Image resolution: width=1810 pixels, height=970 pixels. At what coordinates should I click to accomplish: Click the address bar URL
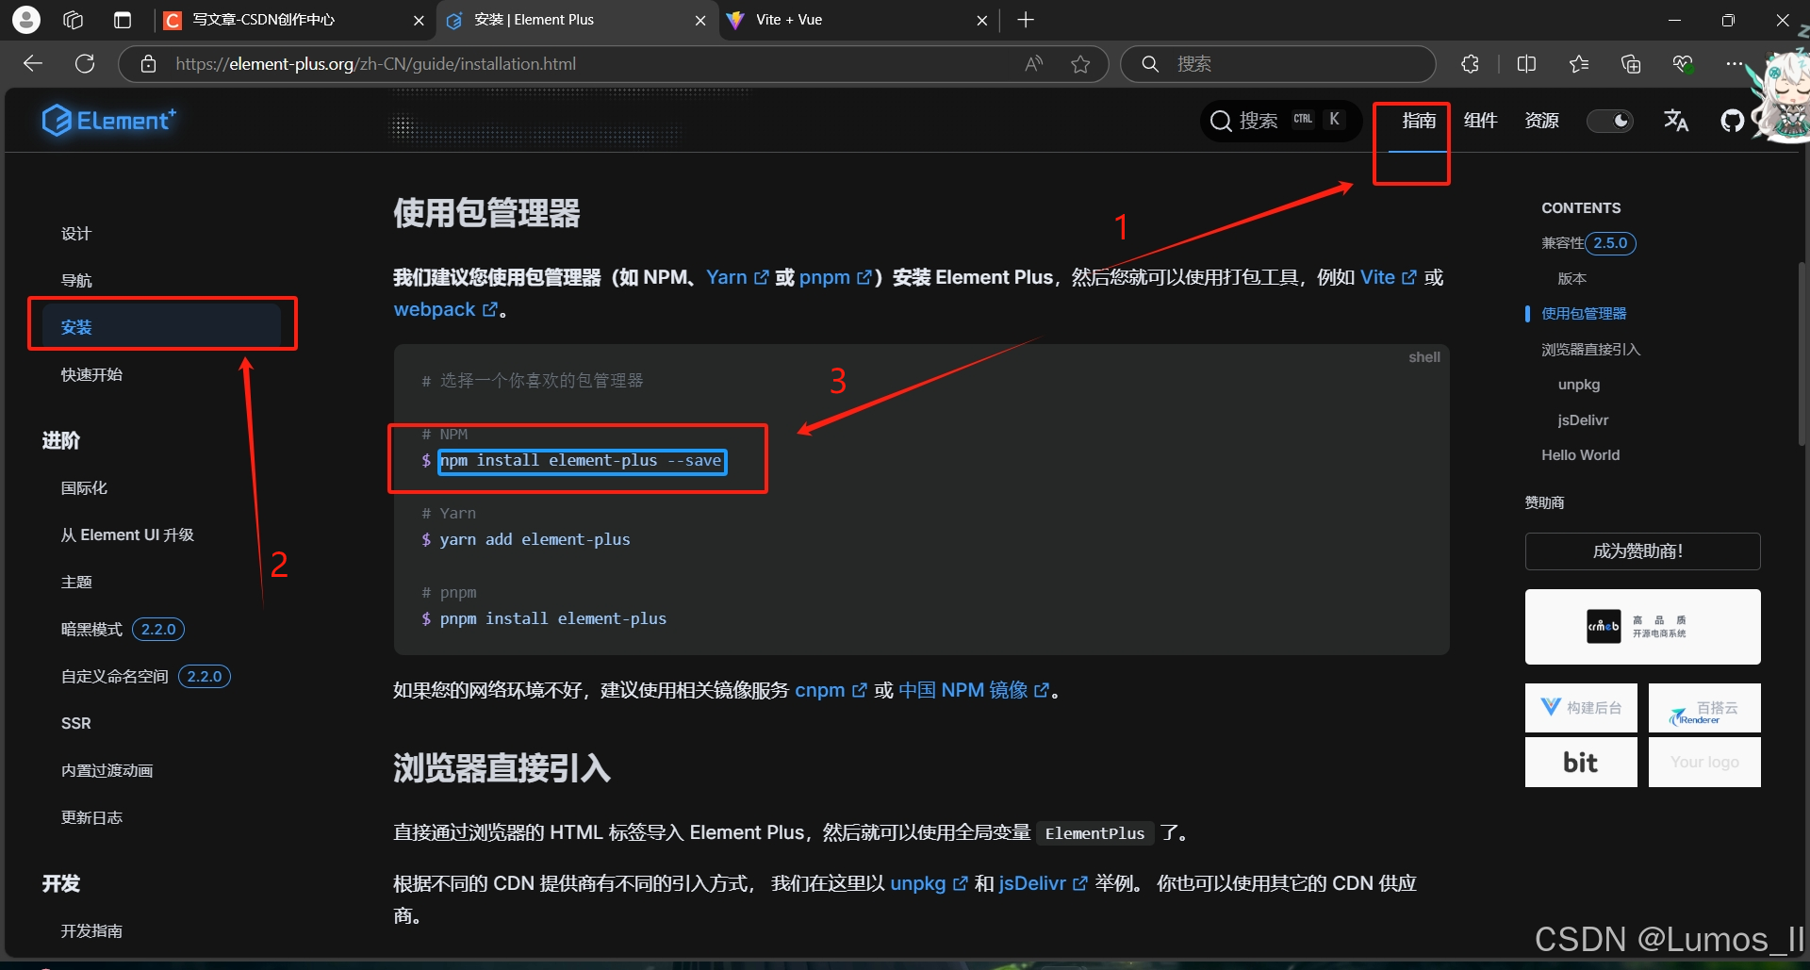(x=375, y=63)
